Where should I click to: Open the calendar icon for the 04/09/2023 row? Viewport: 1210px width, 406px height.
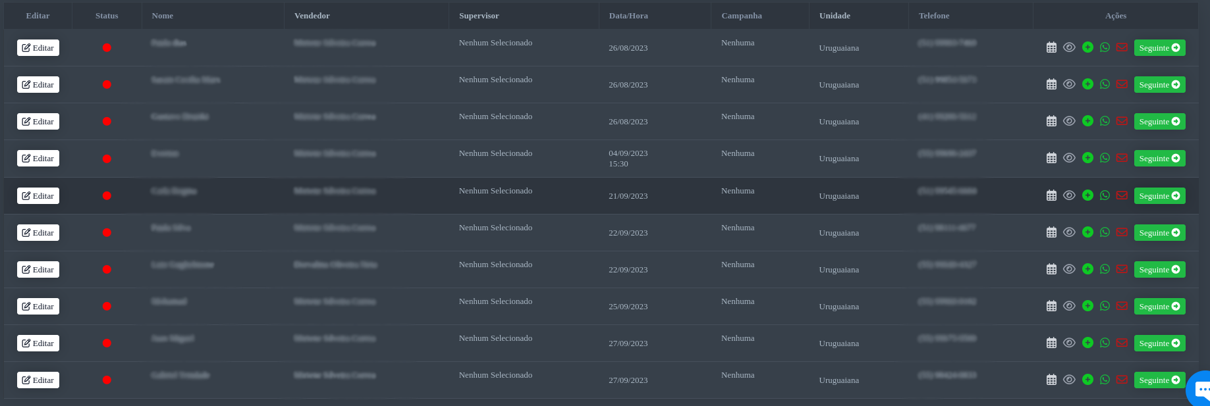point(1051,158)
